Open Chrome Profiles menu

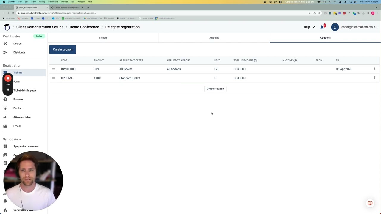pos(65,2)
